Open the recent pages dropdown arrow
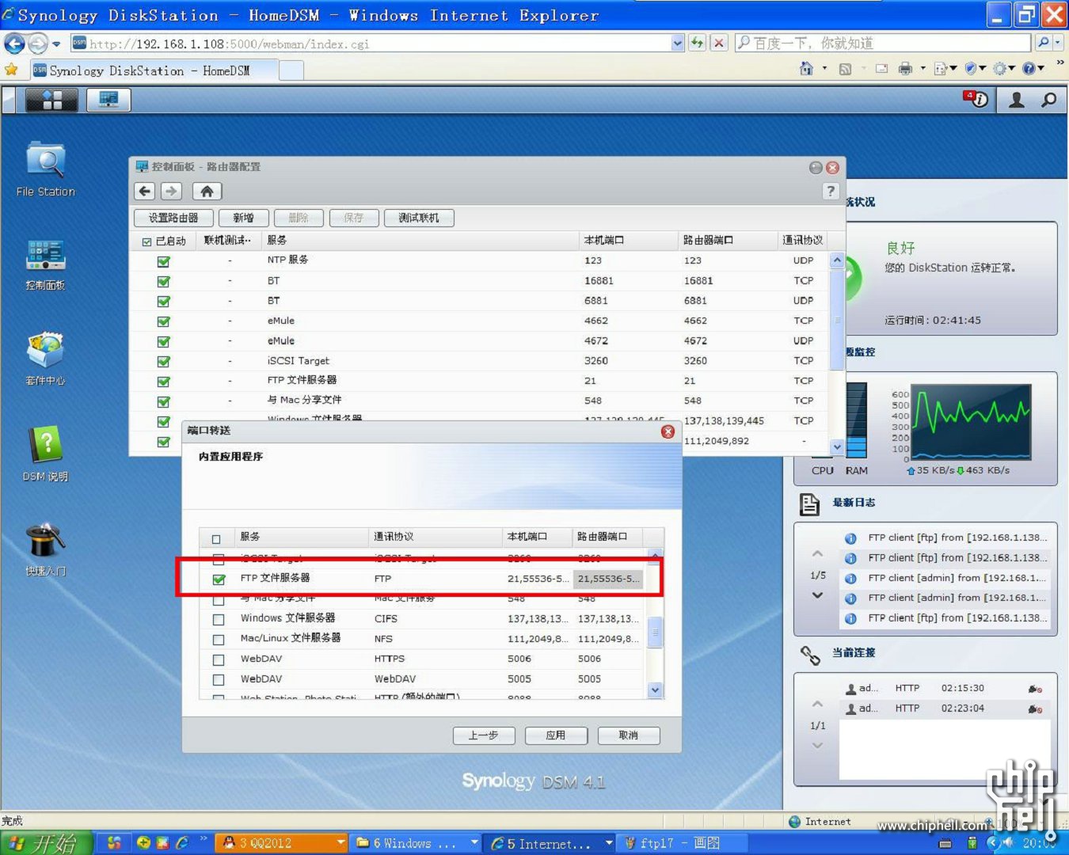Image resolution: width=1069 pixels, height=855 pixels. pos(56,44)
